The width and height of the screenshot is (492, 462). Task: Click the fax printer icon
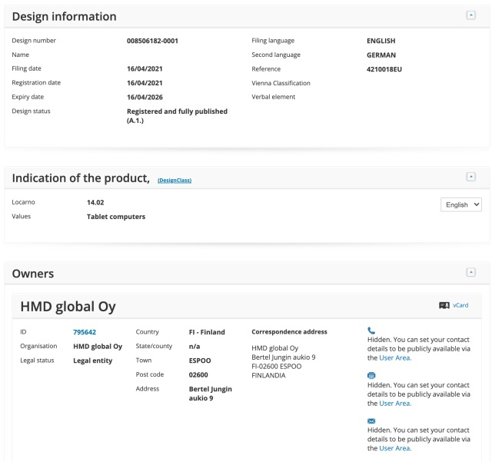coord(371,375)
